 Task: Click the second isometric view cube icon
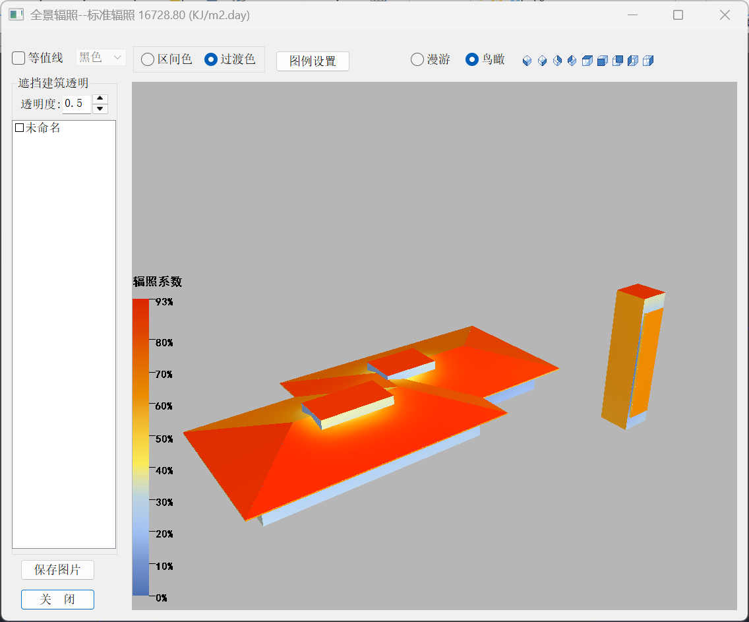[x=542, y=61]
